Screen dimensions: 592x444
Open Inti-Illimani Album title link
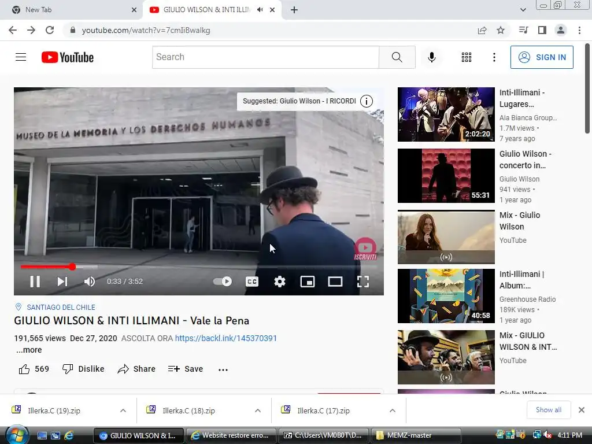point(521,280)
